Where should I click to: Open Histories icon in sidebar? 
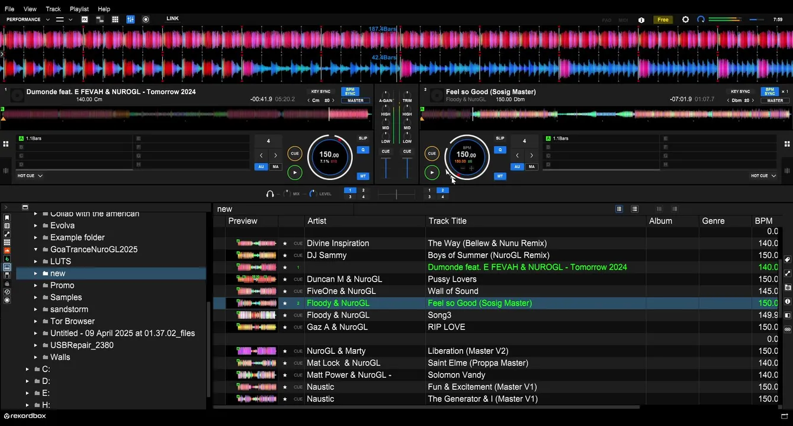pyautogui.click(x=7, y=292)
